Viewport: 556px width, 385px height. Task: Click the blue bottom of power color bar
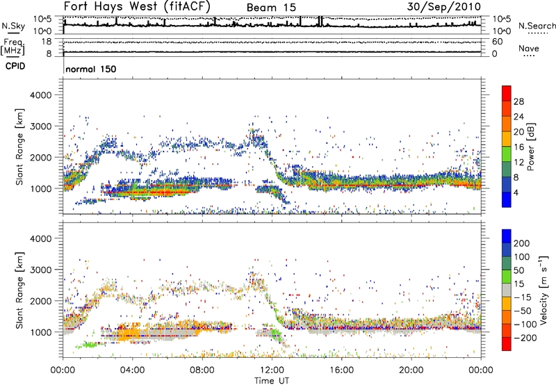[x=507, y=199]
